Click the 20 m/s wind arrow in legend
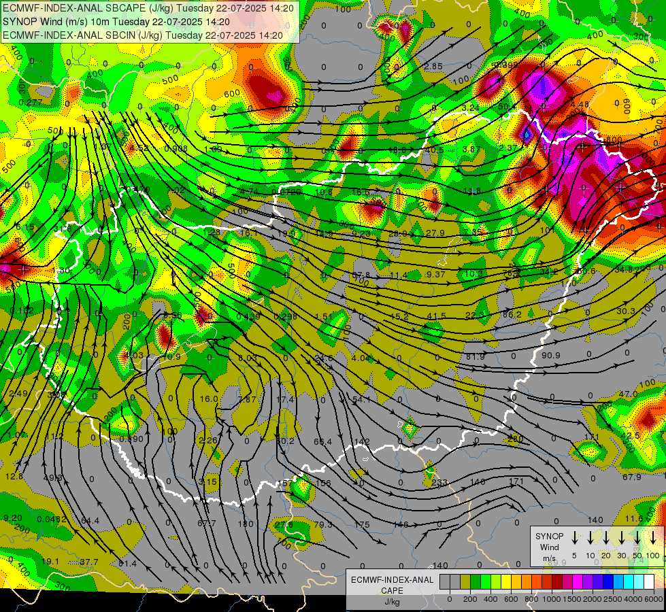 pyautogui.click(x=605, y=538)
